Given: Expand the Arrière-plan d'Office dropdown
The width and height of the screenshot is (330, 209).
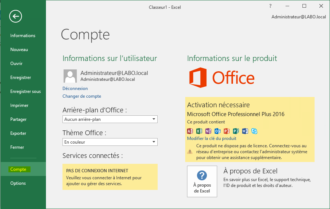Looking at the screenshot, I should [x=110, y=119].
